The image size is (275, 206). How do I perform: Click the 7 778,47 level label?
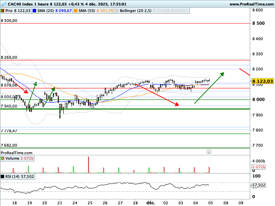[9, 131]
